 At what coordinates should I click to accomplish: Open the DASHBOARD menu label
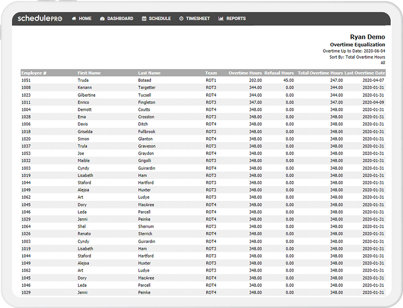(x=120, y=18)
